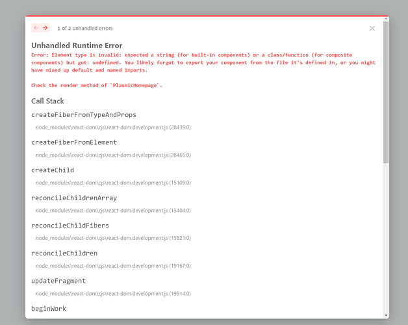Click the '1 of 2 unhandled errors' text
This screenshot has height=325, width=408.
85,29
